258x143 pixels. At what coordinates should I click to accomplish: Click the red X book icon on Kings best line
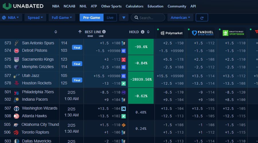[124, 59]
